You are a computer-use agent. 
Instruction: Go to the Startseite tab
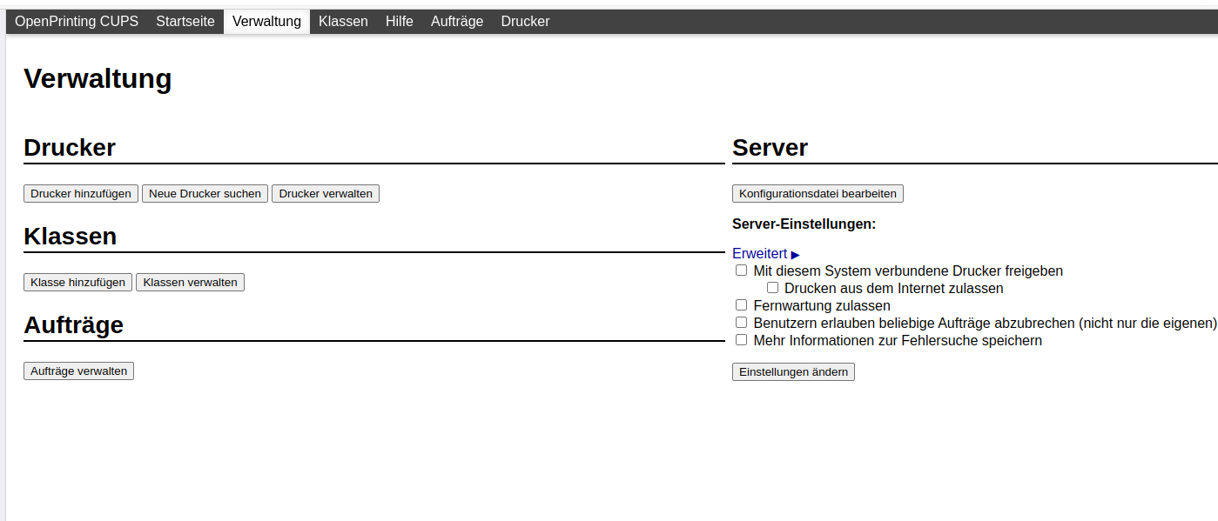[185, 22]
